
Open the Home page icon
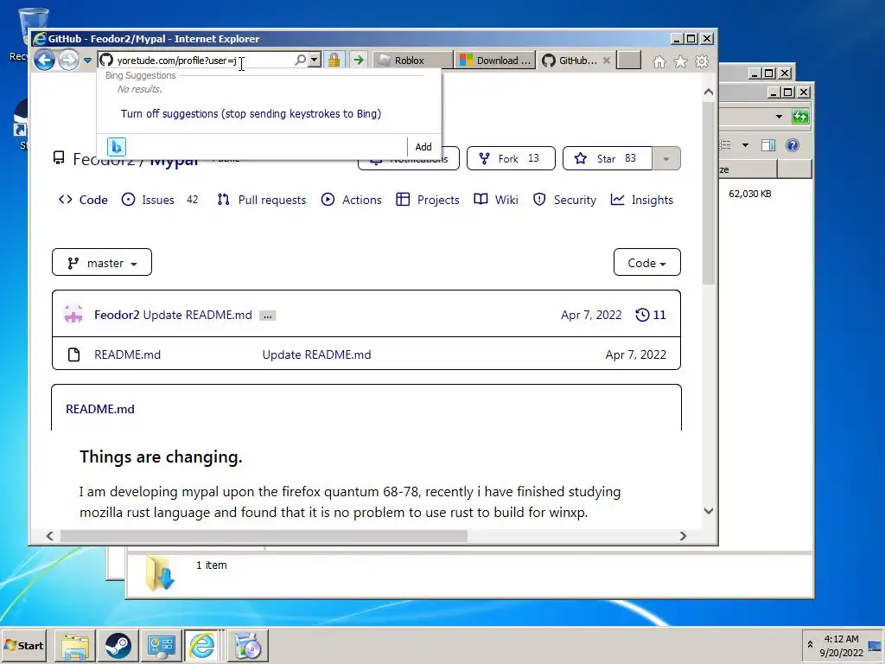pyautogui.click(x=659, y=61)
